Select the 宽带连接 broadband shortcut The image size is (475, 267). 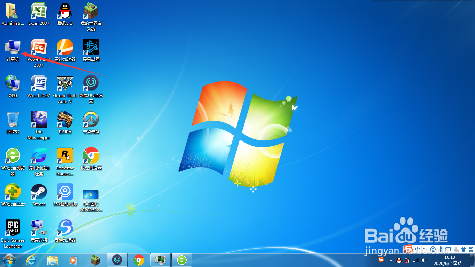pos(39,231)
